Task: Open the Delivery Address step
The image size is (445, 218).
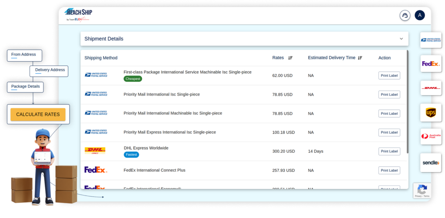Action: tap(49, 71)
